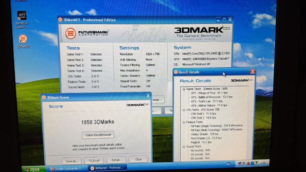Click the Futuremark logo in the main window

click(x=87, y=33)
